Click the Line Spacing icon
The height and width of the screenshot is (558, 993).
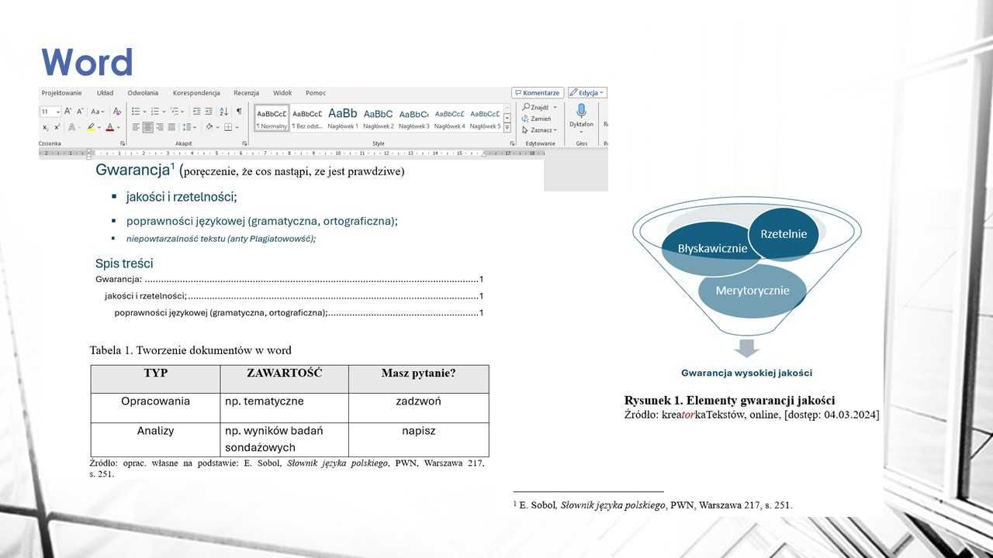coord(187,127)
